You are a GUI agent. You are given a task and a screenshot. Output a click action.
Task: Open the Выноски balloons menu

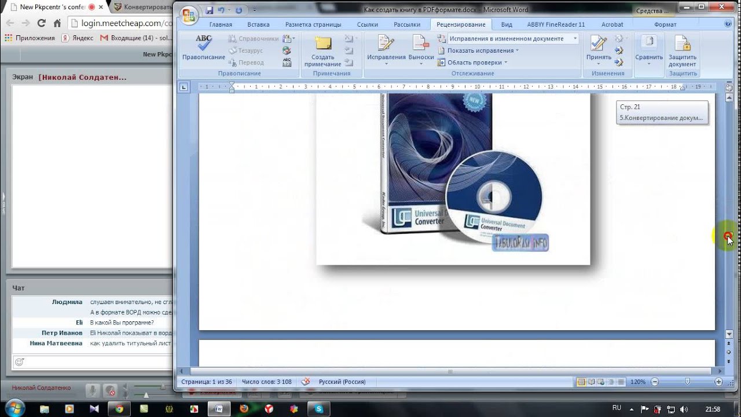click(x=421, y=49)
